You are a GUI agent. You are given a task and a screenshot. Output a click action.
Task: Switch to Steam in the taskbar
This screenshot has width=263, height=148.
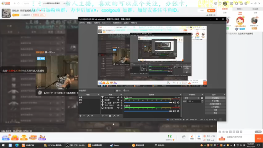(114, 145)
